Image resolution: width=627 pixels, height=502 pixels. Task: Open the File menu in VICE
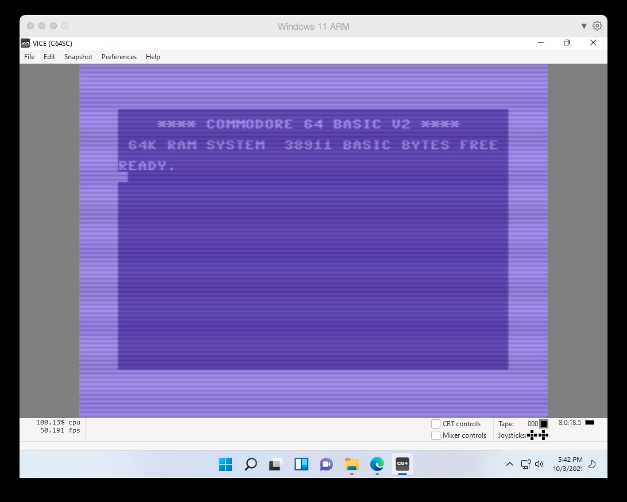click(29, 57)
